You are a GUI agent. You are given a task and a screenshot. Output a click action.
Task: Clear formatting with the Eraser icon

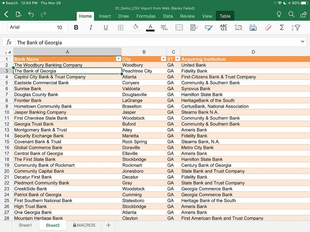coord(268,28)
